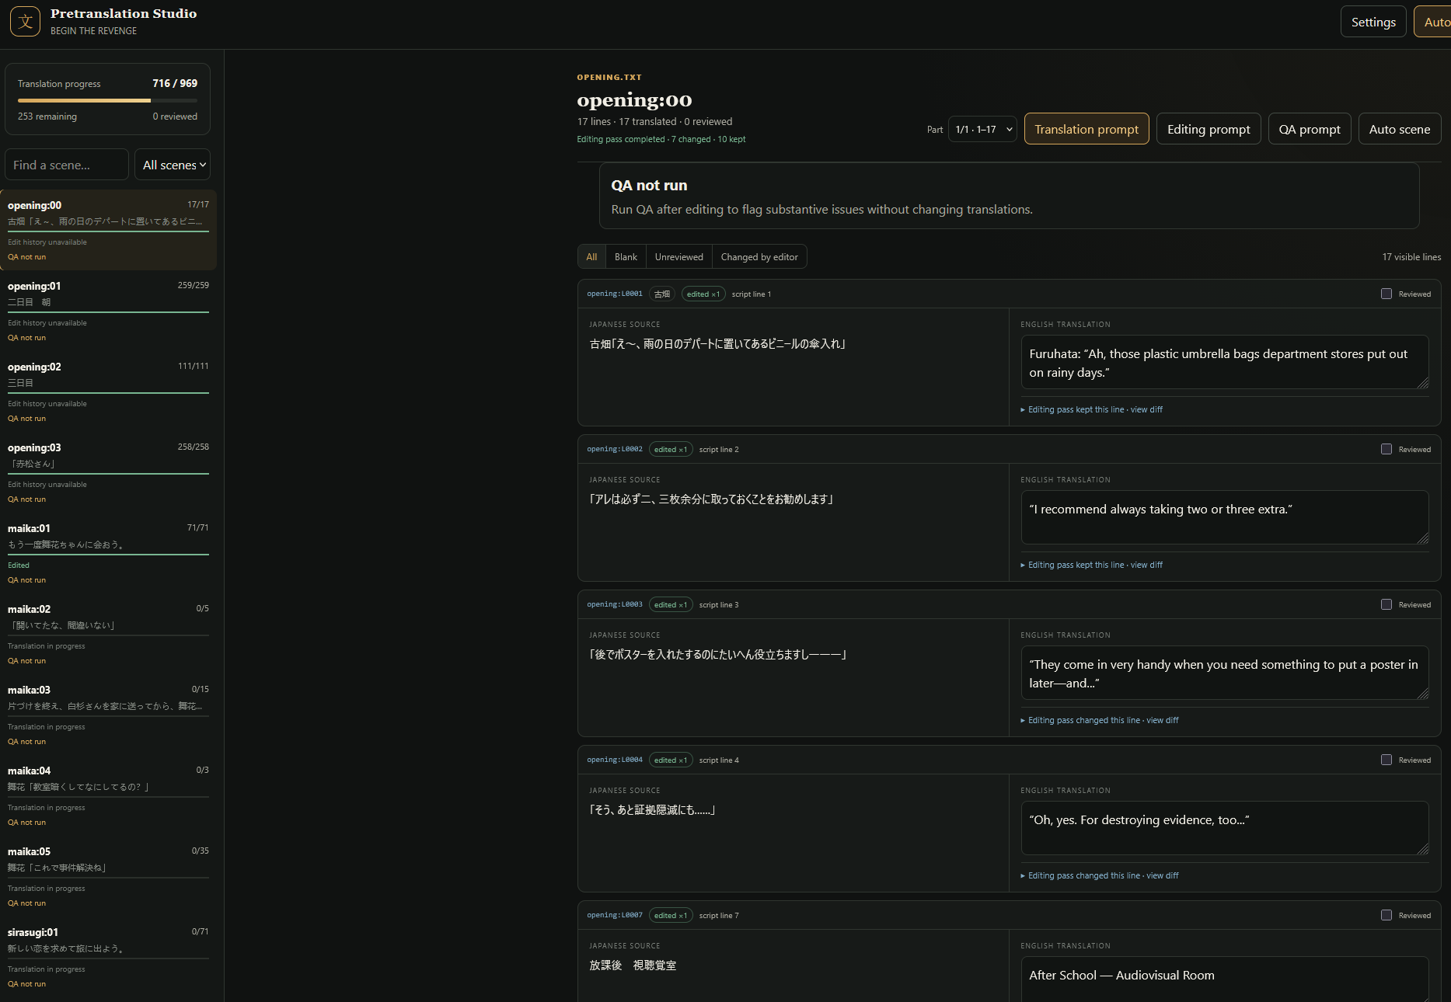This screenshot has height=1002, width=1451.
Task: Open the Editing prompt
Action: (1209, 129)
